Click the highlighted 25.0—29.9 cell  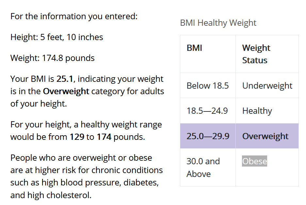tap(208, 136)
